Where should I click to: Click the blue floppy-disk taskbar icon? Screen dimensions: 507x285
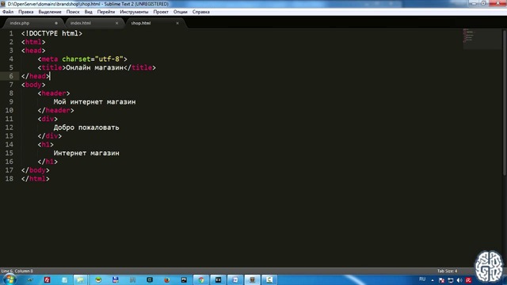tap(116, 279)
